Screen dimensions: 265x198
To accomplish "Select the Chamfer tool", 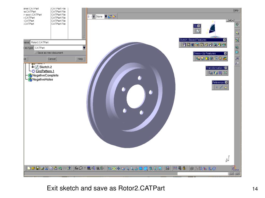I will click(x=202, y=58).
